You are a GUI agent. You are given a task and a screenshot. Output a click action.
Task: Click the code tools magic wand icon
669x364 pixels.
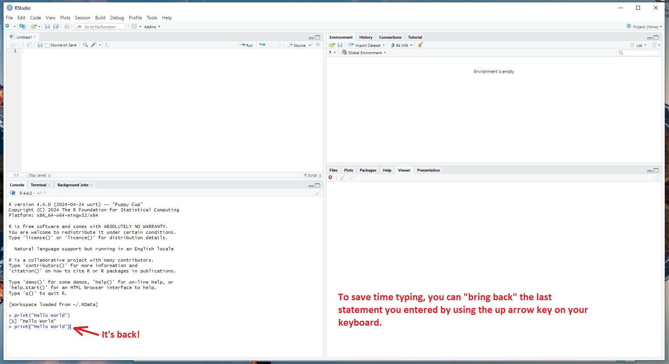point(94,45)
